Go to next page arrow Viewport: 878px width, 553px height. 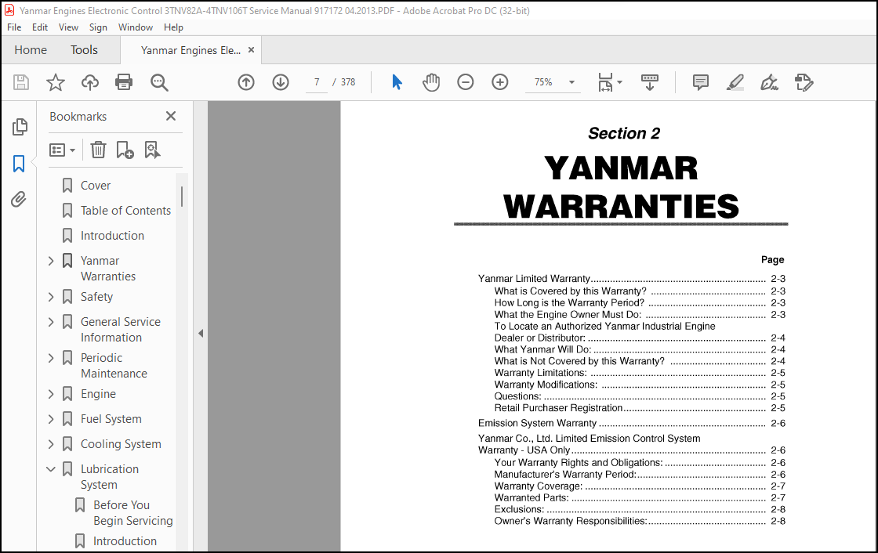[281, 82]
